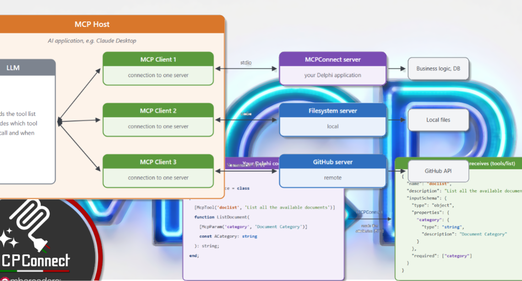This screenshot has height=281, width=522.
Task: Click the JSON "inputSchema" line
Action: (426, 198)
